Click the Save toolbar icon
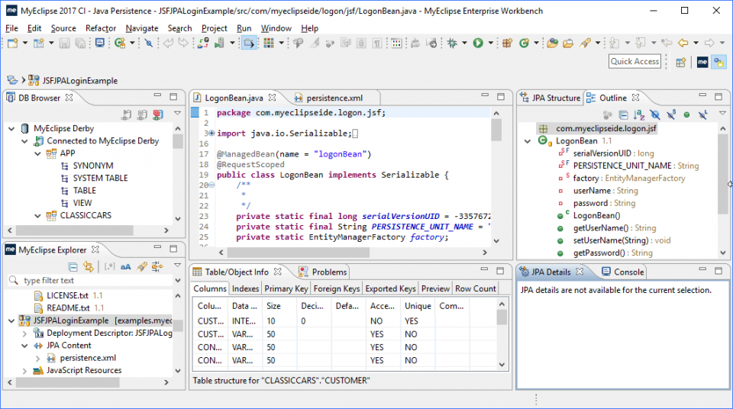The height and width of the screenshot is (409, 733). pyautogui.click(x=64, y=43)
